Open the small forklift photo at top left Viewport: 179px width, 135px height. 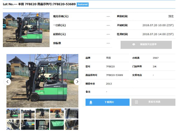26,30
